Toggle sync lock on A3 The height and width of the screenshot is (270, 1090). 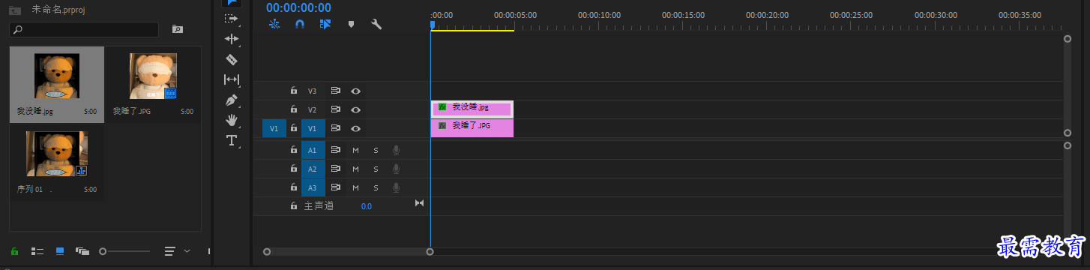pos(336,187)
